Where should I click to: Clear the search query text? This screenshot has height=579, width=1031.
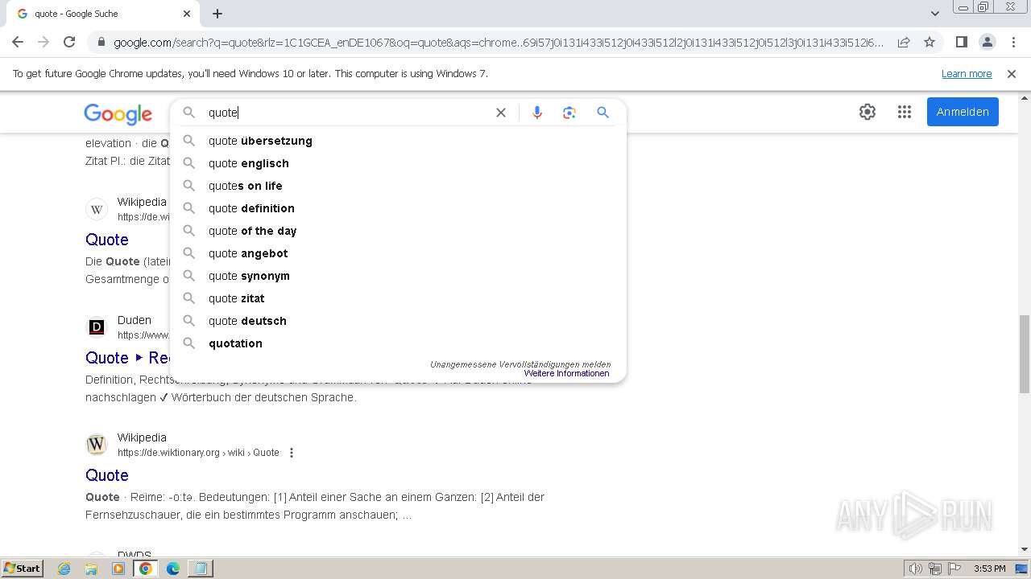[501, 113]
